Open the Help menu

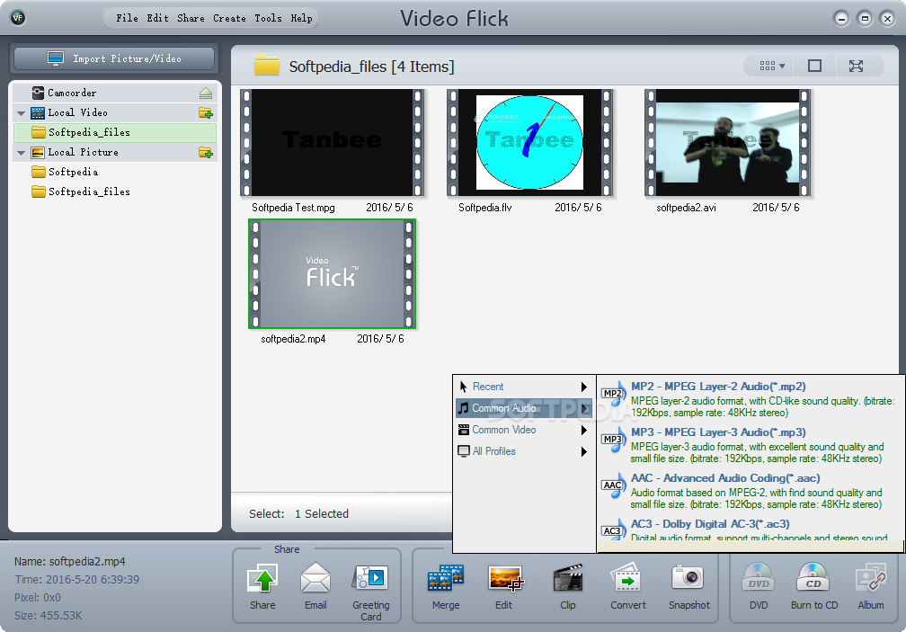(x=302, y=18)
